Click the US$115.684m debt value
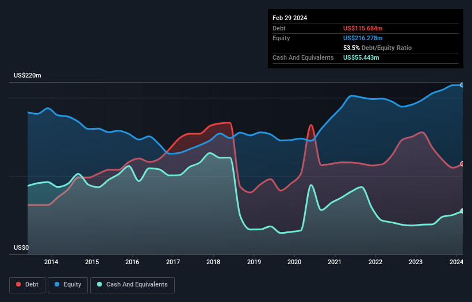The image size is (472, 302). coord(363,28)
